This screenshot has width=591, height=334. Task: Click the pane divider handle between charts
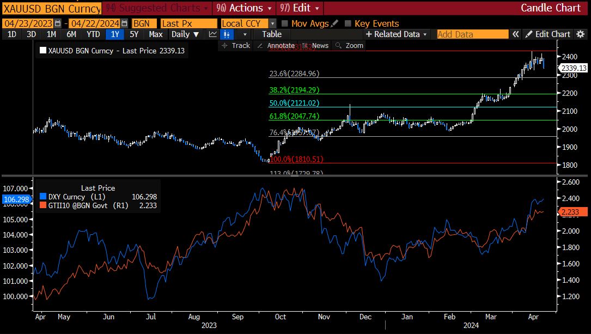pos(295,175)
